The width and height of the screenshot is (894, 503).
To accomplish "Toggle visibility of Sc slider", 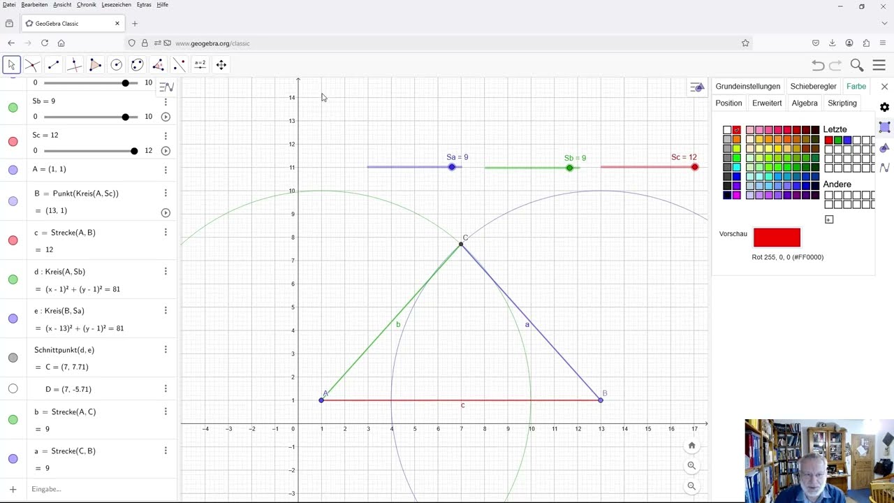I will [x=13, y=142].
